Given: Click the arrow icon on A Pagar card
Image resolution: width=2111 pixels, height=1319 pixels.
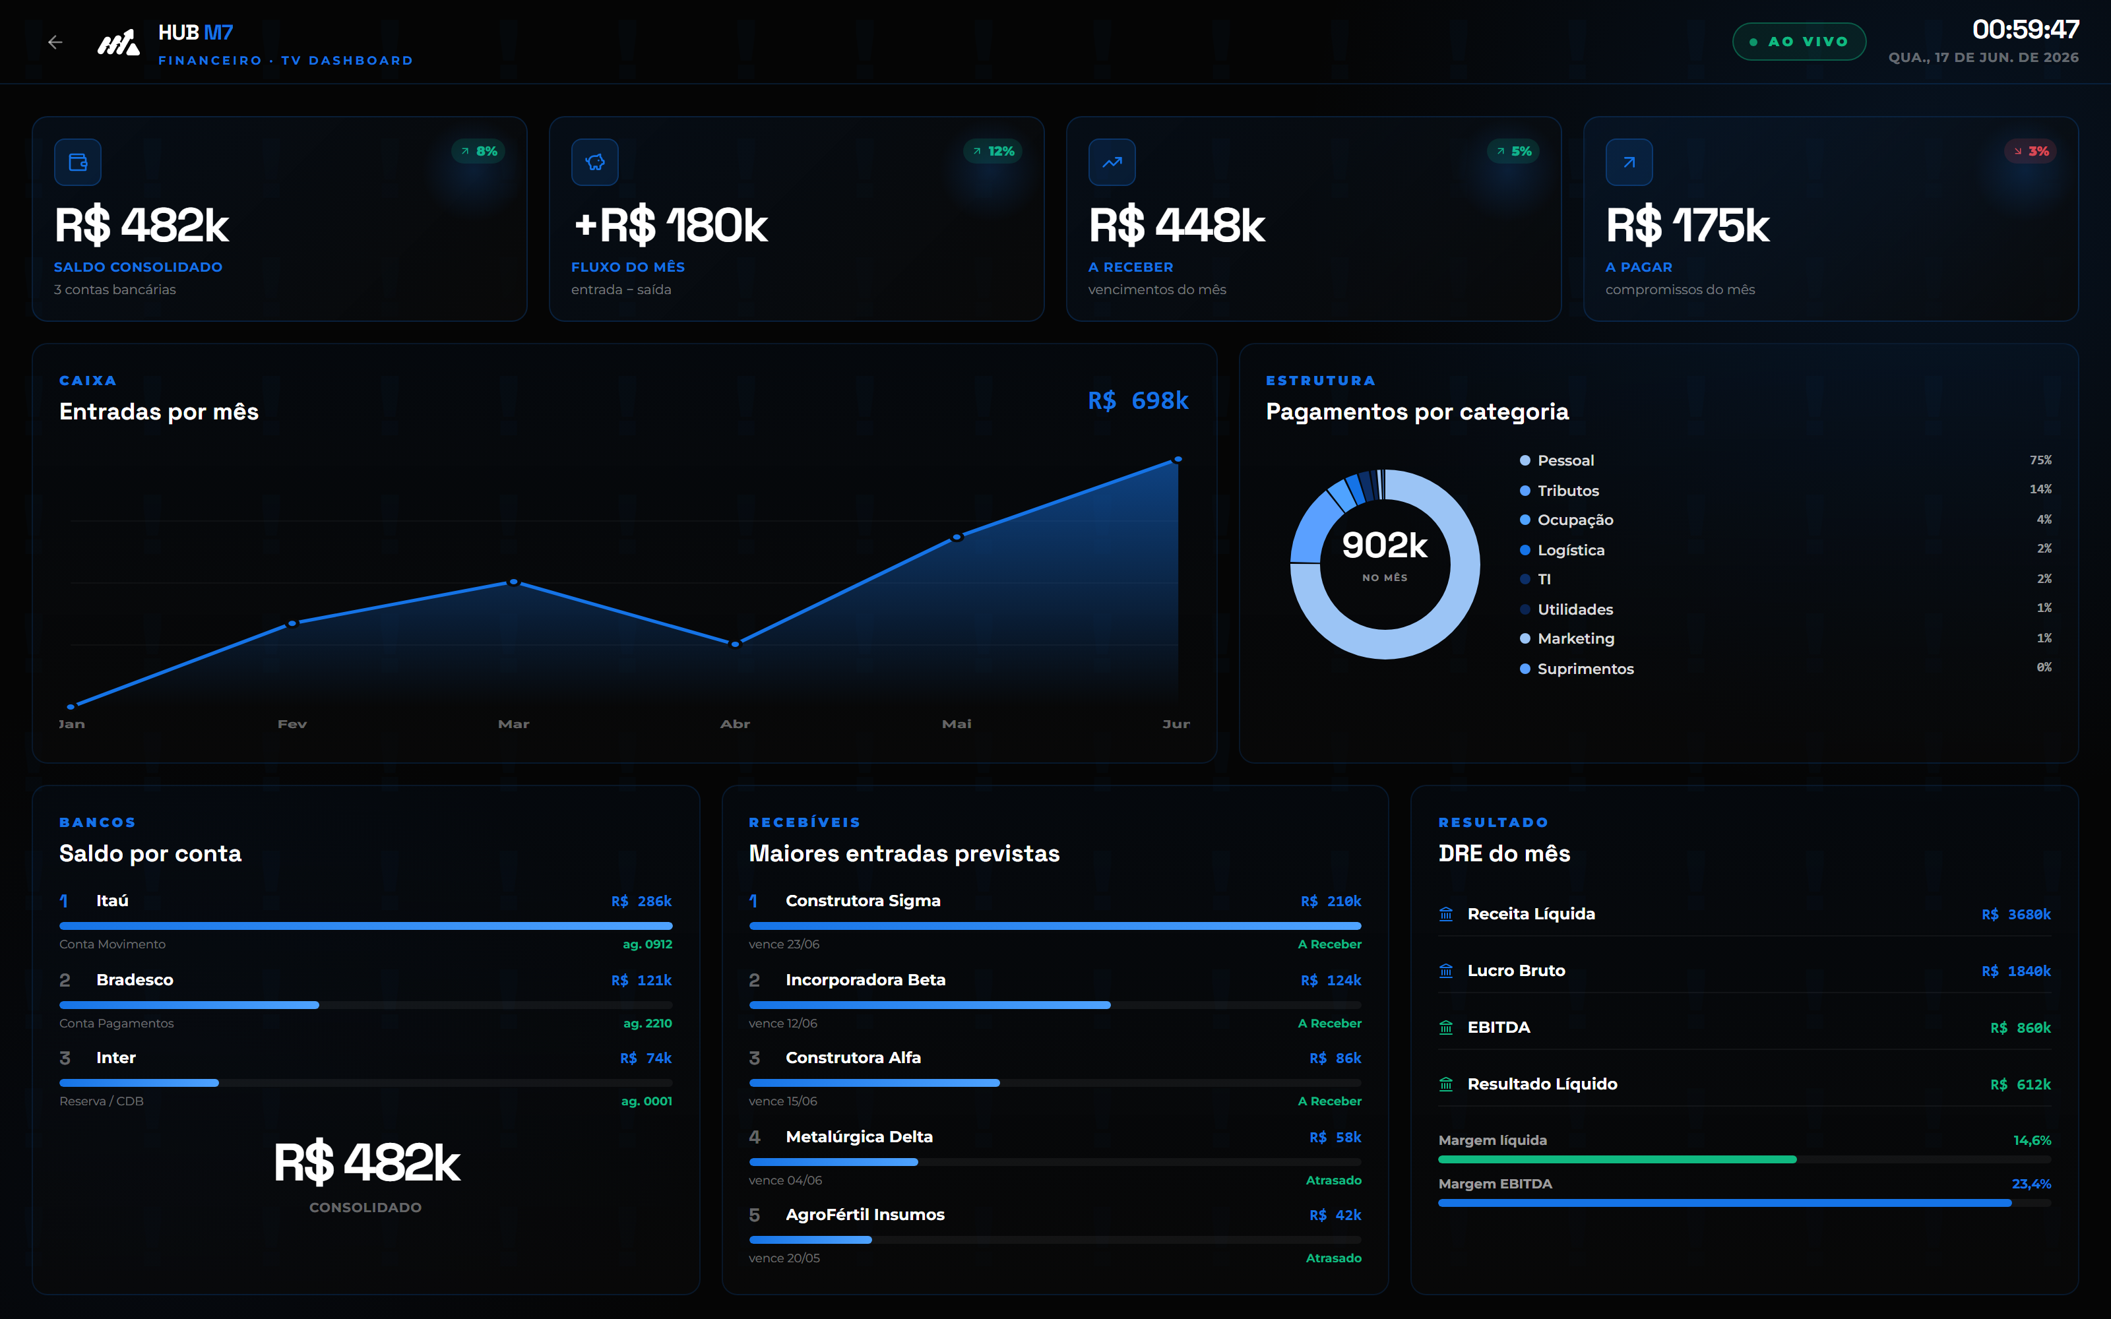Looking at the screenshot, I should point(1629,162).
